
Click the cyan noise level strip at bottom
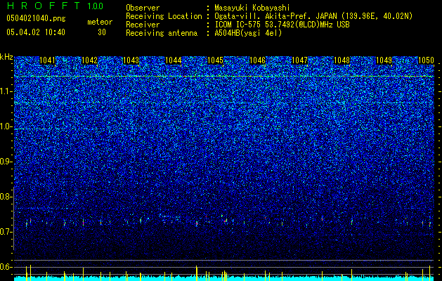coord(224,278)
